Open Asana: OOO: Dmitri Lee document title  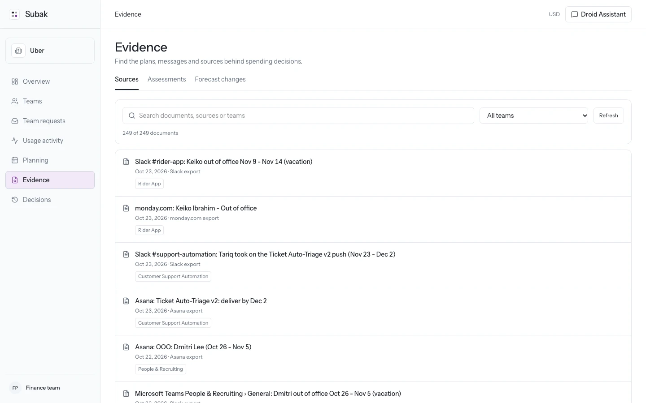193,347
